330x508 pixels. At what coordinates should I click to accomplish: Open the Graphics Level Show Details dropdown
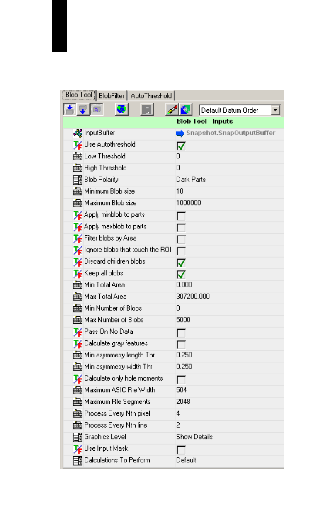(229, 437)
